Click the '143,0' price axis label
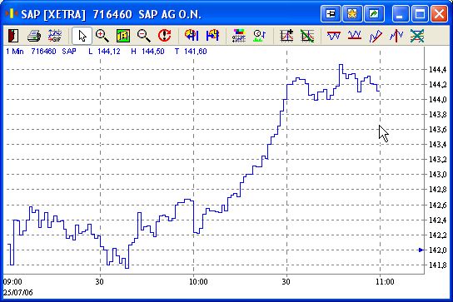The width and height of the screenshot is (453, 302). click(437, 175)
